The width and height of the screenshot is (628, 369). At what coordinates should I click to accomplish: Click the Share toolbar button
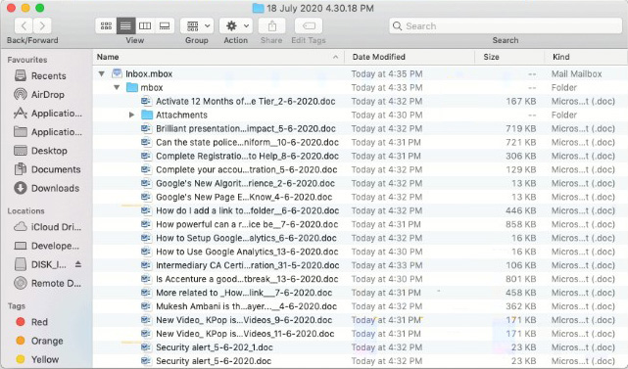[x=272, y=26]
